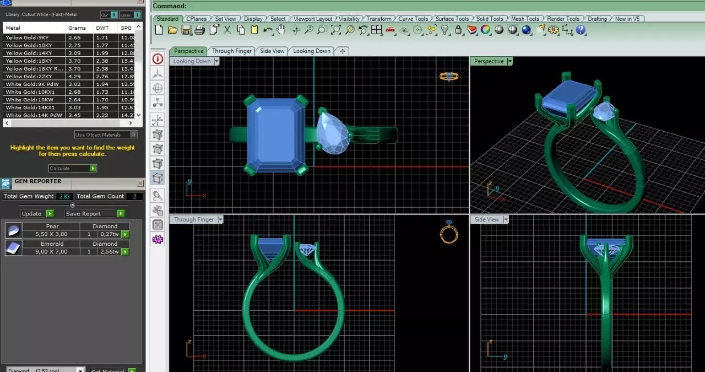Open the New in V5 tab

pyautogui.click(x=627, y=19)
